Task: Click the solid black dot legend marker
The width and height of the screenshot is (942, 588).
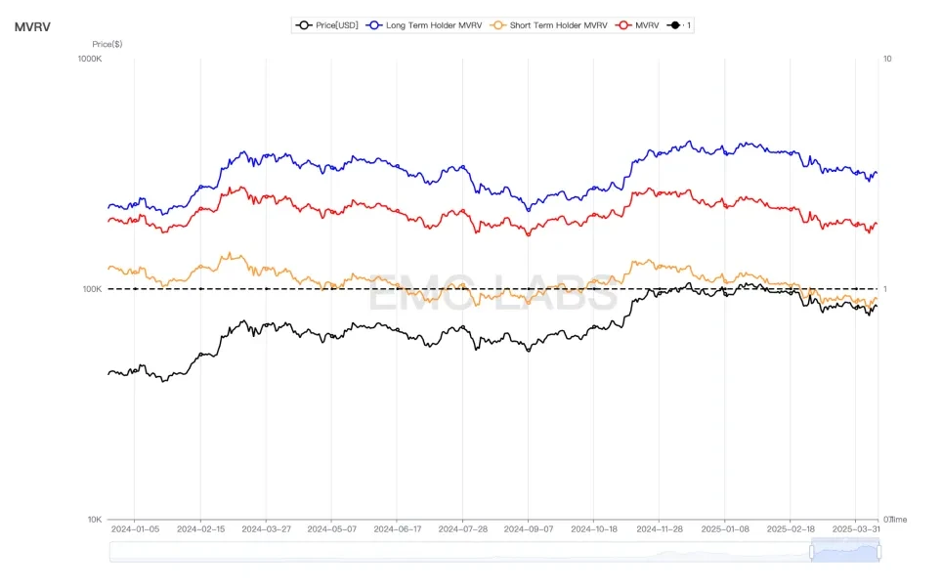Action: click(x=676, y=24)
